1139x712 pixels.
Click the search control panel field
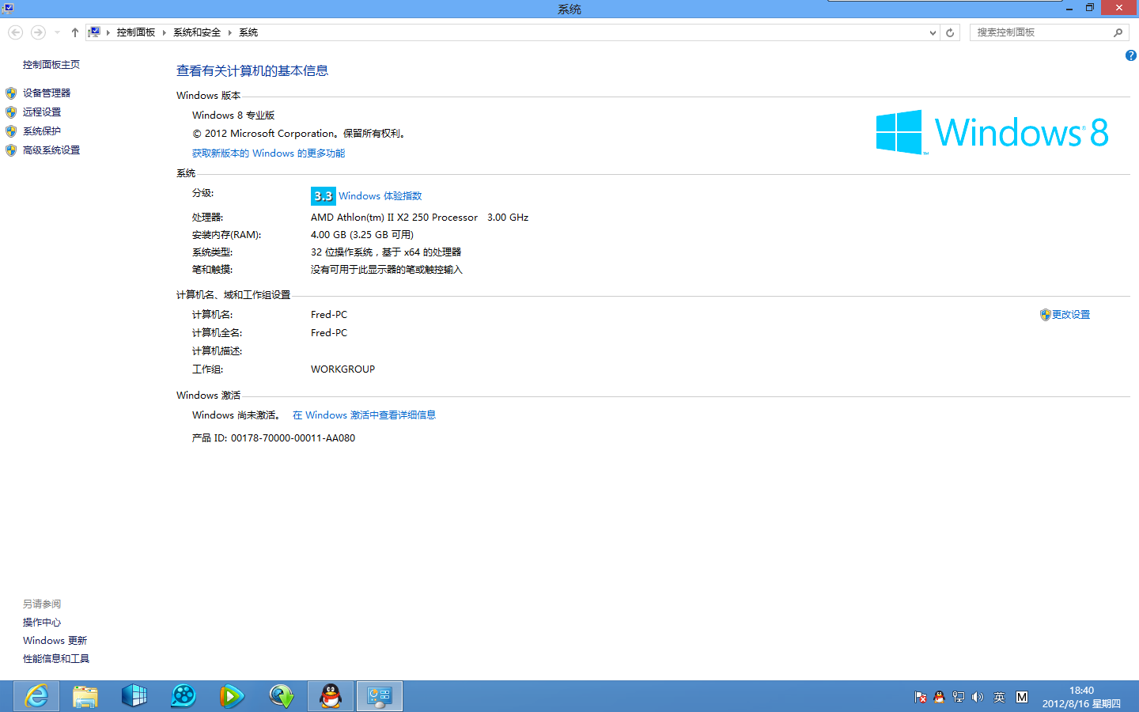[x=1041, y=32]
